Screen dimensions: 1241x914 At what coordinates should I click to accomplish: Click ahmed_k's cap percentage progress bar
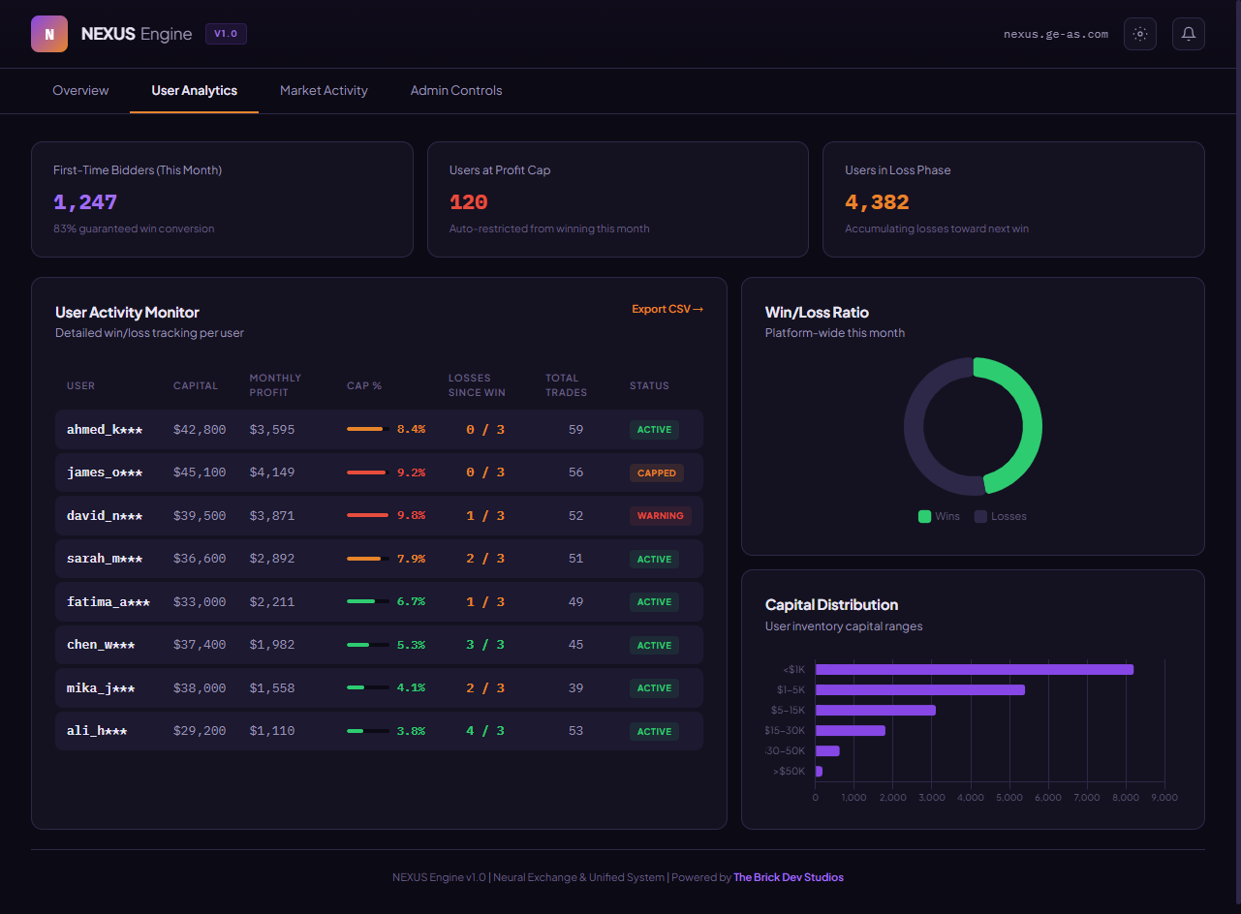click(x=368, y=429)
